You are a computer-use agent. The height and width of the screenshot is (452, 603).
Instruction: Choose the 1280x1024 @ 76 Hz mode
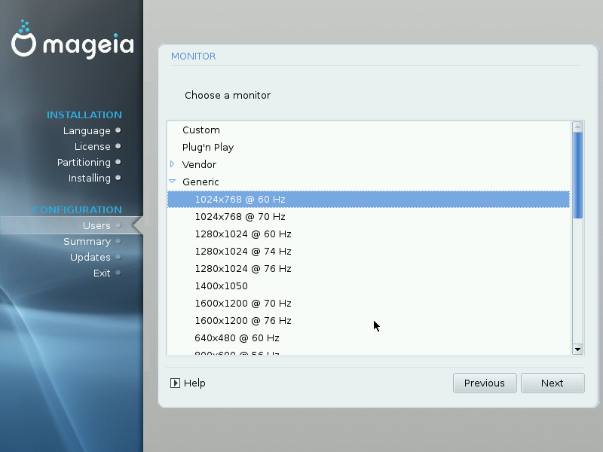pos(243,268)
